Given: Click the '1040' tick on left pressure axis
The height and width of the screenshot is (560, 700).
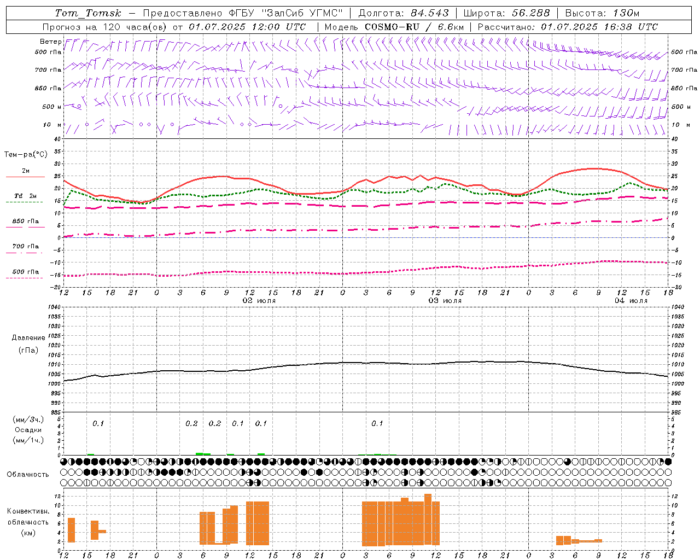Looking at the screenshot, I should (55, 307).
